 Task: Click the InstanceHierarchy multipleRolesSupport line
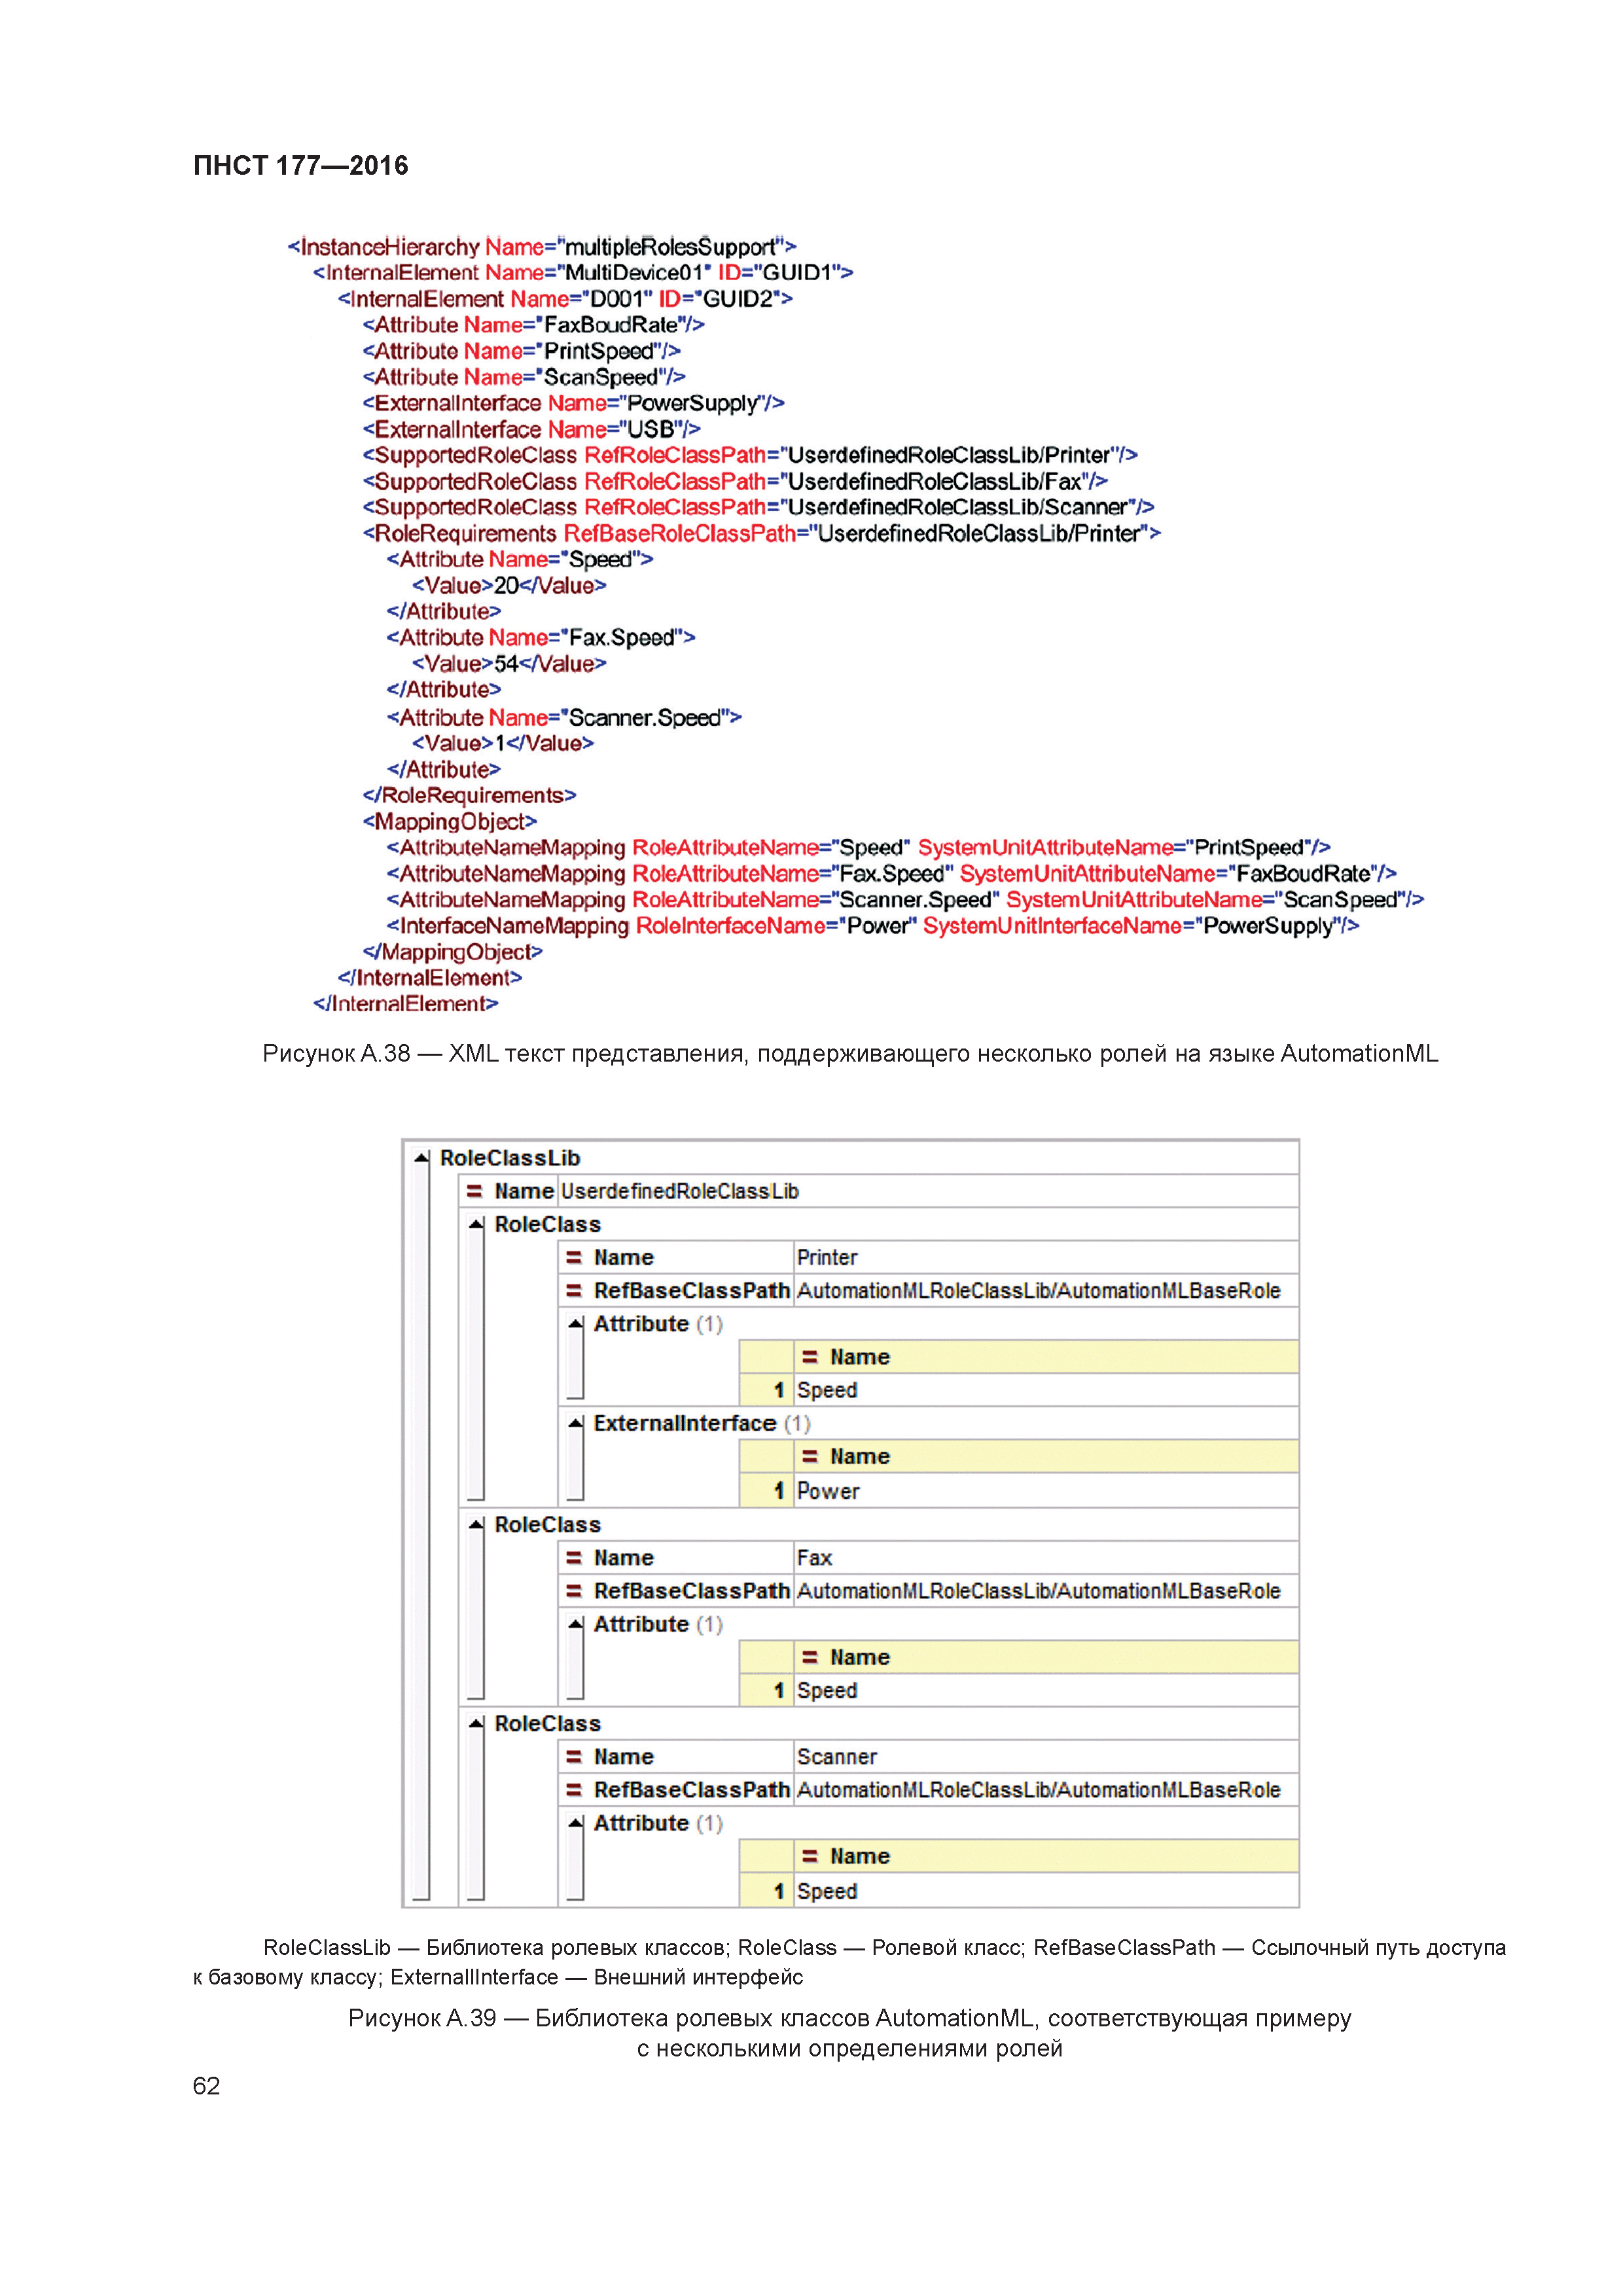pyautogui.click(x=542, y=246)
